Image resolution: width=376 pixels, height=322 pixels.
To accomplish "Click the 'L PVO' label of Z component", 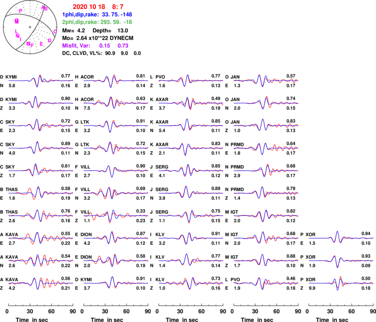I will point(157,77).
